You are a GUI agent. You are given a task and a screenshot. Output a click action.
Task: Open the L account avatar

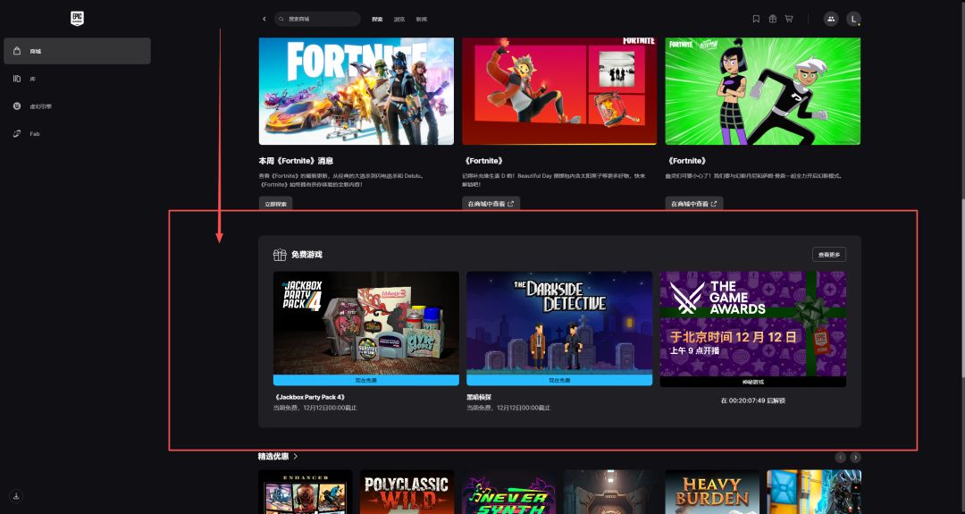[853, 19]
